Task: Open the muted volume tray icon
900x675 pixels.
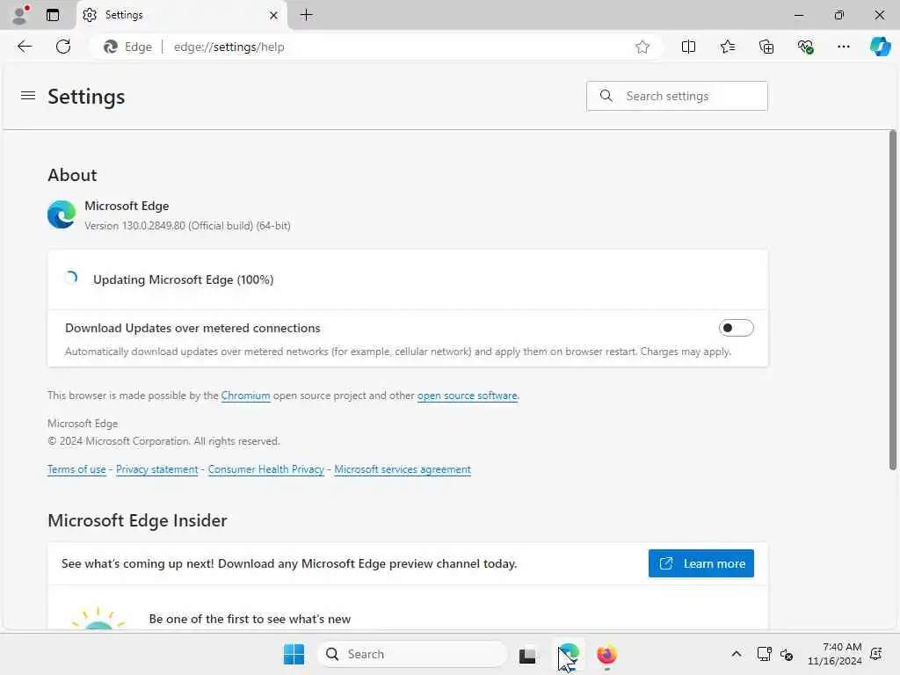Action: click(x=787, y=654)
